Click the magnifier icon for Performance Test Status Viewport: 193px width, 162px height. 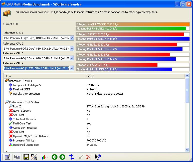pyautogui.click(x=7, y=102)
